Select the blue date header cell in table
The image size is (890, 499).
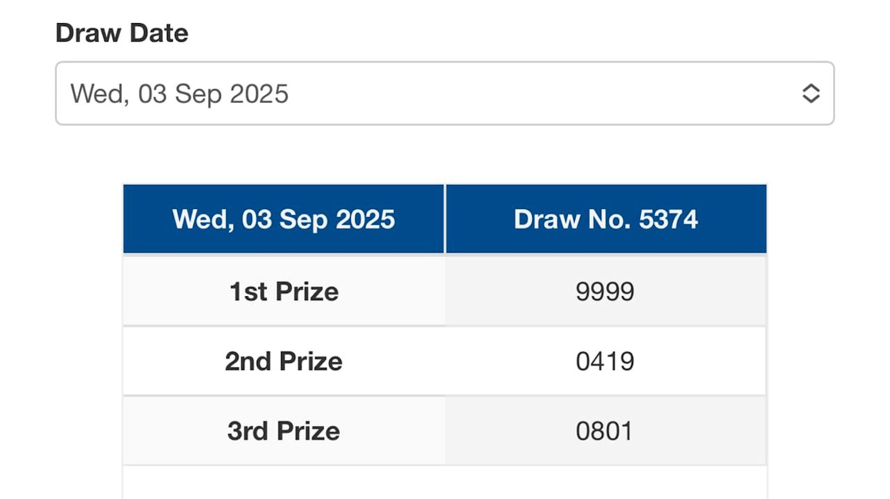(x=284, y=219)
